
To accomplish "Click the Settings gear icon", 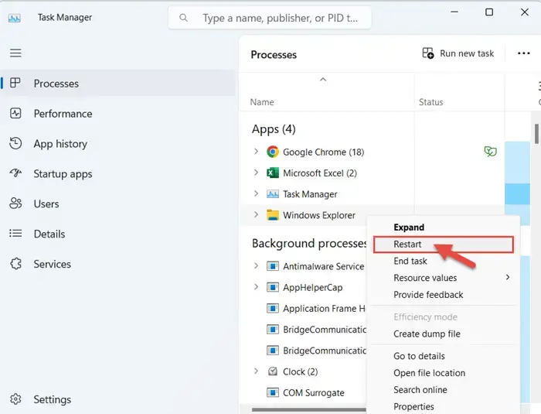I will 15,399.
